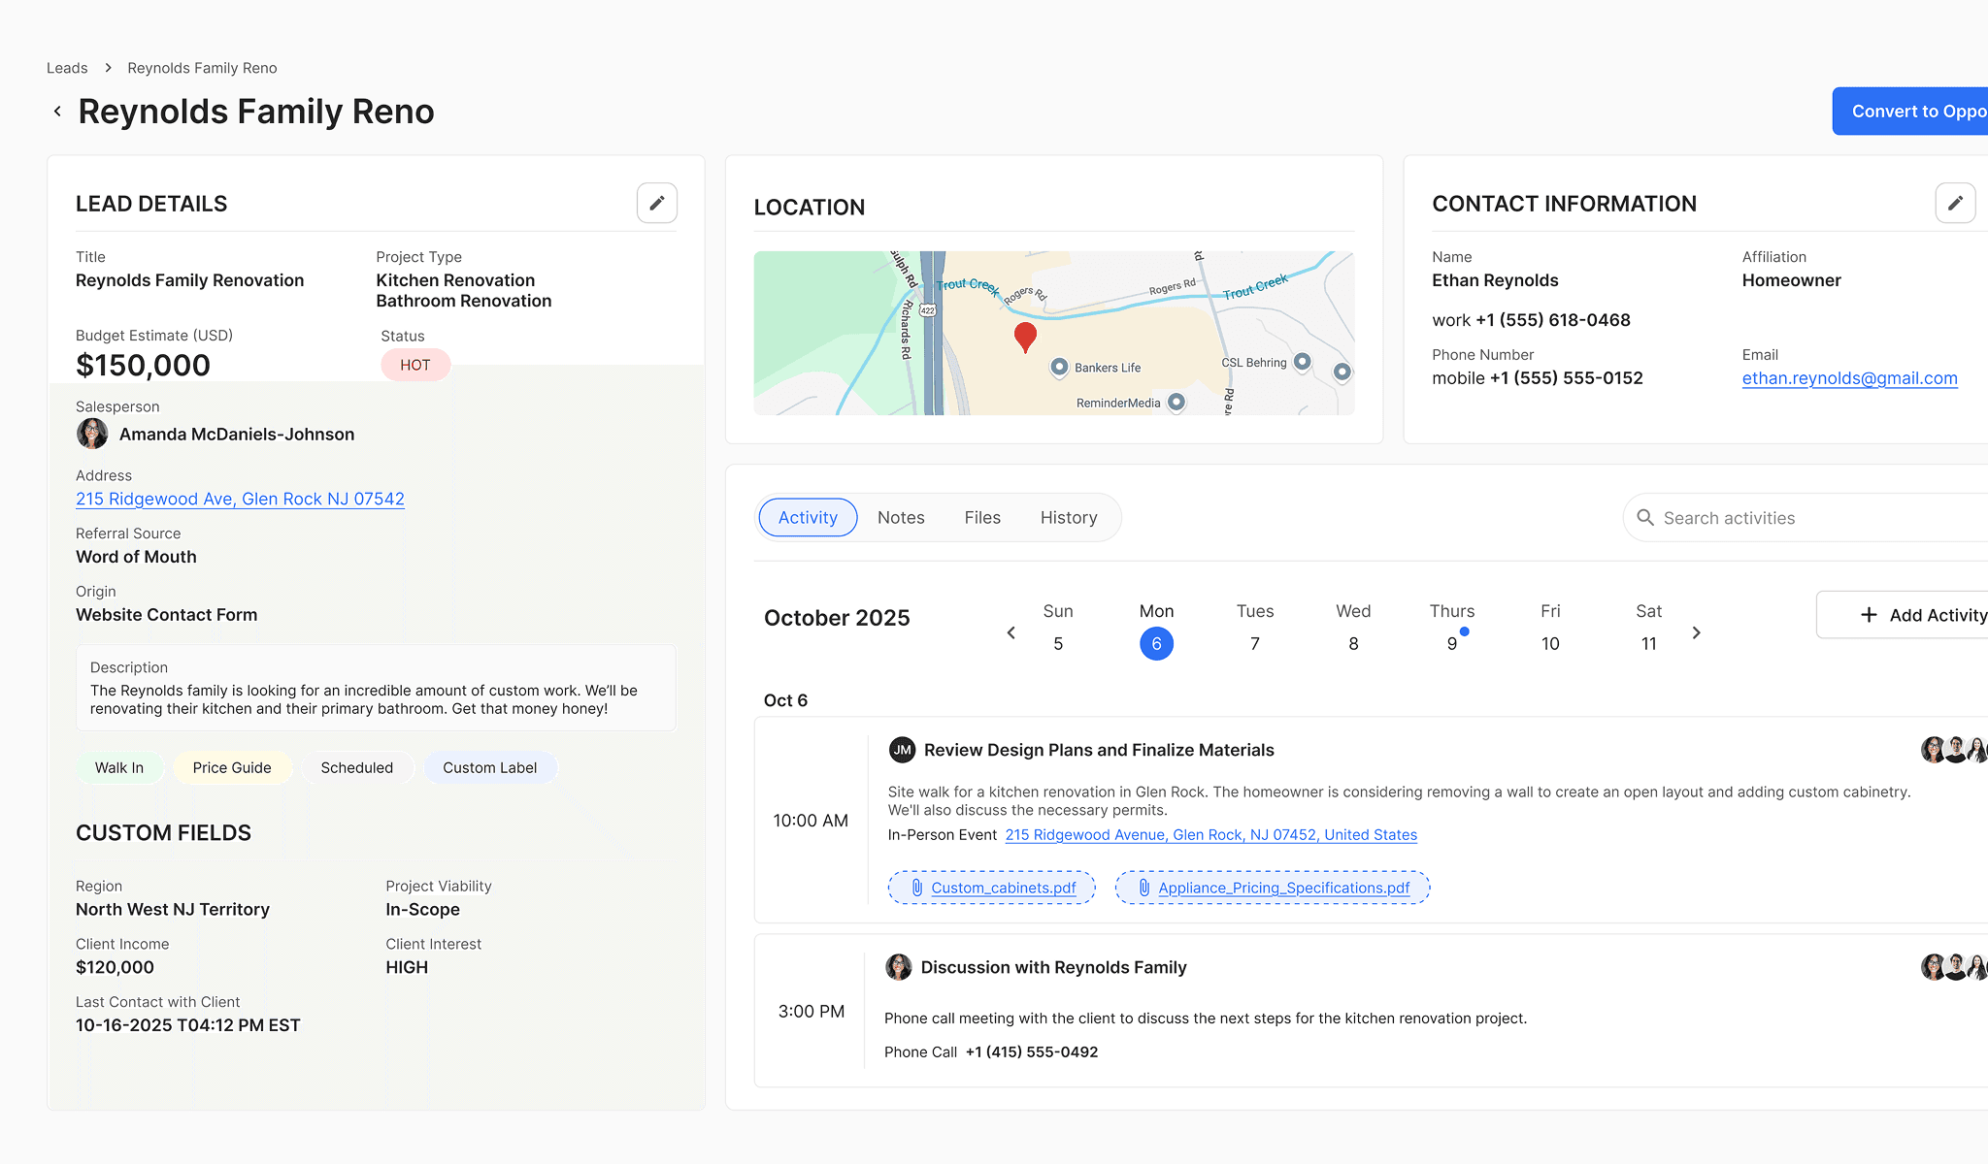Show the History tab
The height and width of the screenshot is (1164, 1988).
pos(1068,518)
